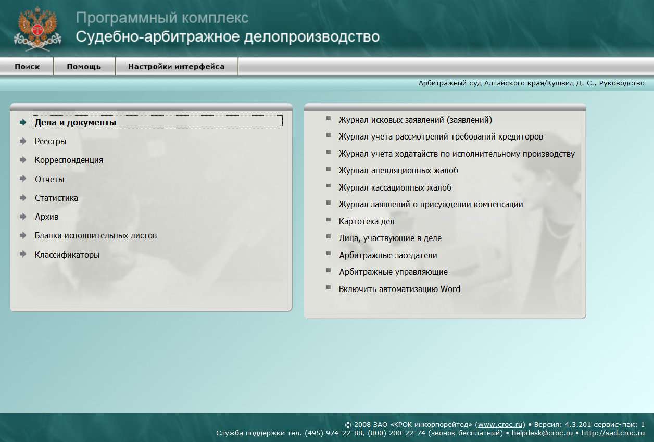
Task: Open Журнал апелляционных жалоб
Action: [398, 171]
